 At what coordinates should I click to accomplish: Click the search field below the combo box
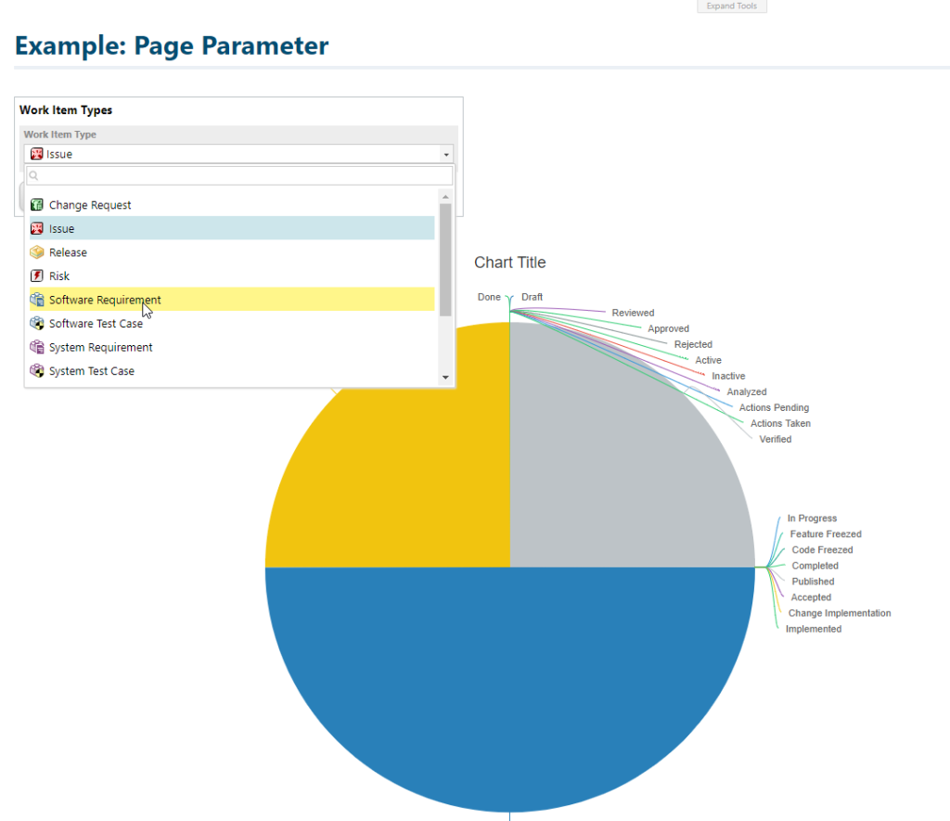(232, 175)
